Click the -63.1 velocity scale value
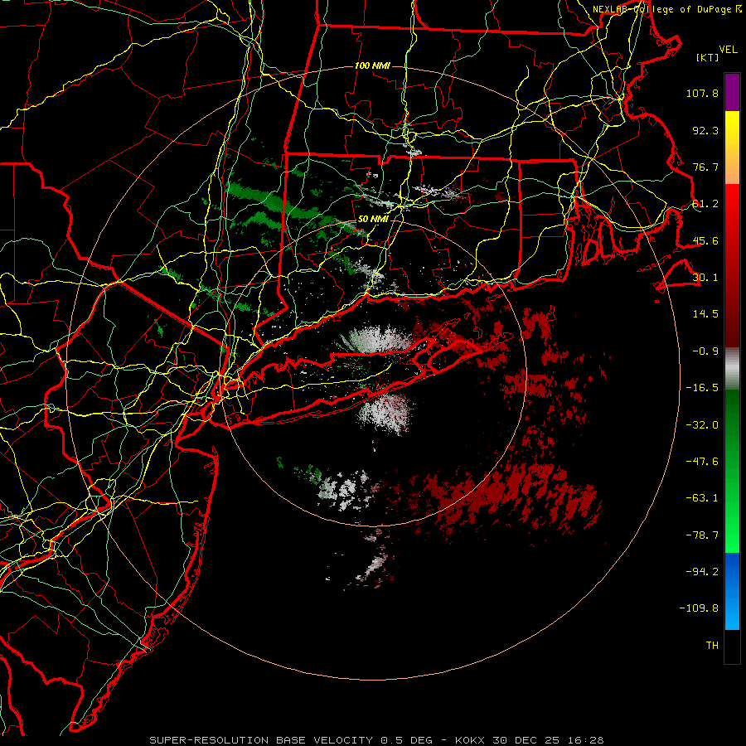This screenshot has width=746, height=746. [702, 498]
